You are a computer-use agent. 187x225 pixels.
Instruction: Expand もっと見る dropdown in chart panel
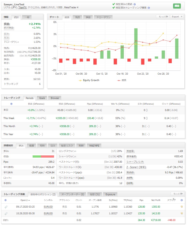(163, 17)
